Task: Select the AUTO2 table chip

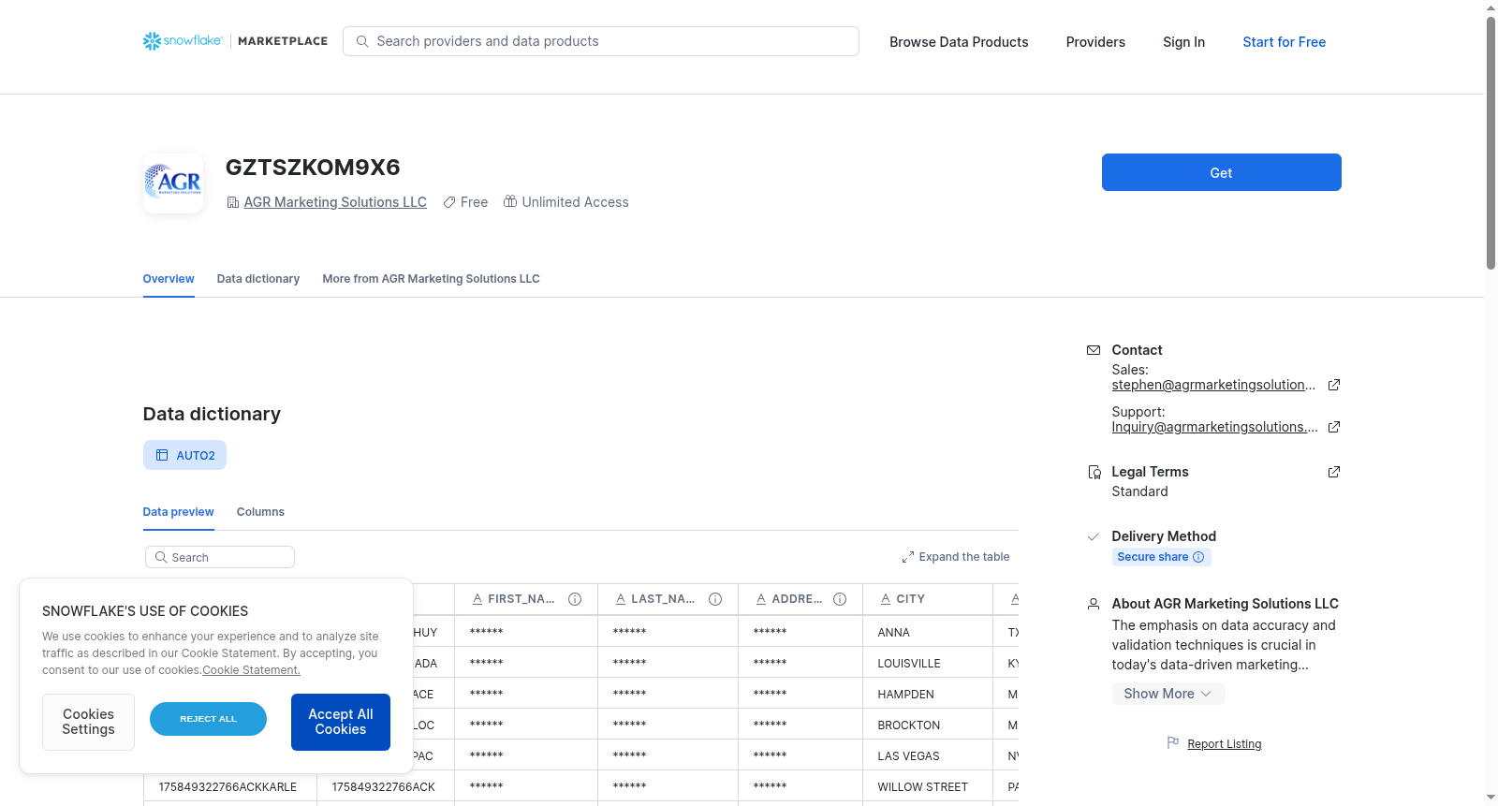Action: pyautogui.click(x=184, y=455)
